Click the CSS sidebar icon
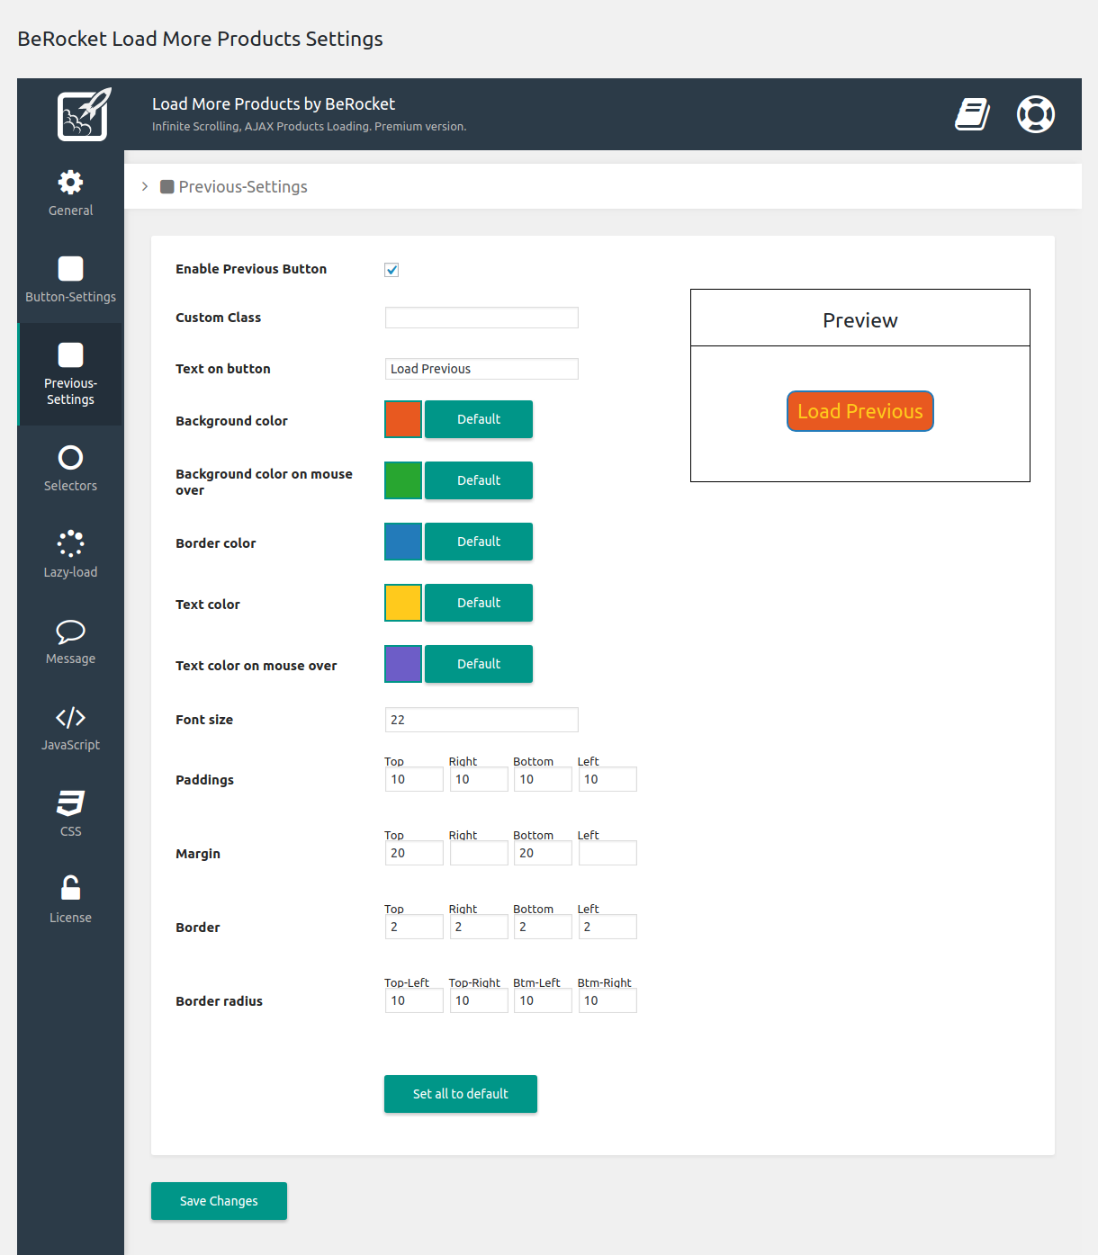Viewport: 1098px width, 1255px height. click(70, 803)
